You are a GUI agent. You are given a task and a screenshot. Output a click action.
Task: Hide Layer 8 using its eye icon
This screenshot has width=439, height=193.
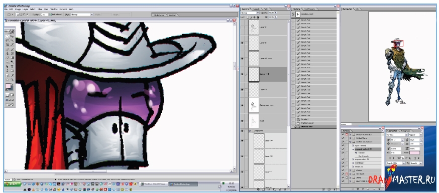pos(243,43)
